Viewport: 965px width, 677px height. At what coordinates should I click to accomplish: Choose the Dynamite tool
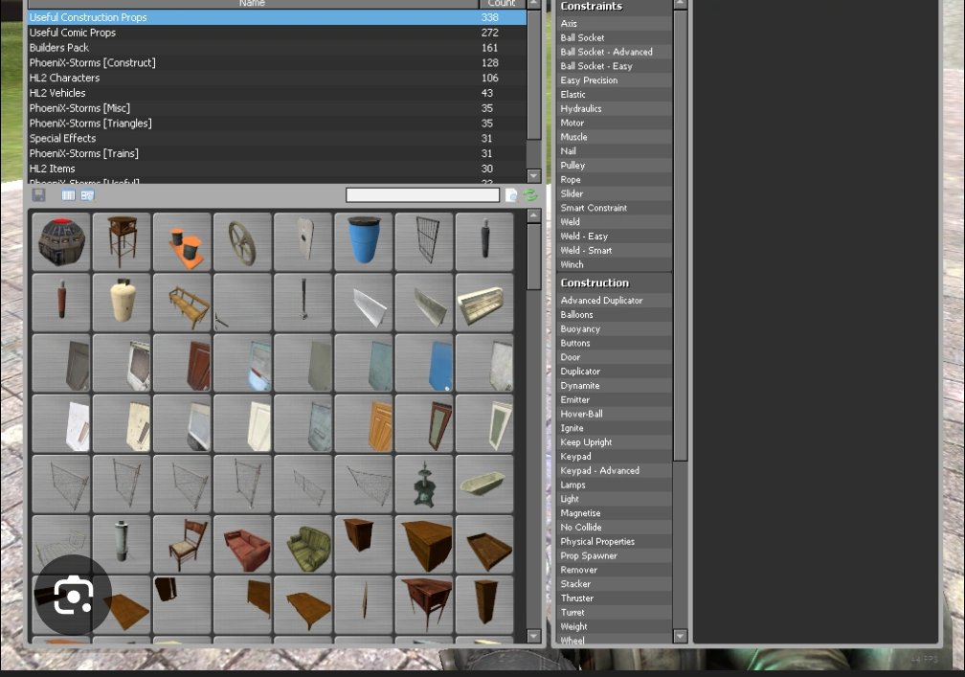(615, 385)
